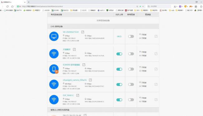The height and width of the screenshot is (116, 203).
Task: Edit name of chuangmi_camera_046a16 device
Action: point(90,80)
